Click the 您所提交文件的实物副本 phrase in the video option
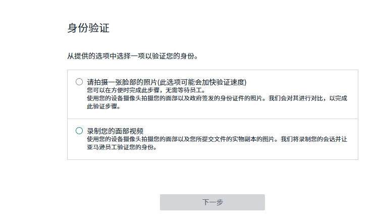 pyautogui.click(x=223, y=139)
